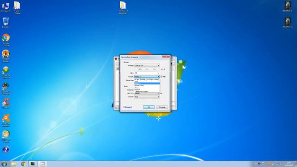Open Chrome from the taskbar
This screenshot has width=297, height=167.
coord(24,164)
